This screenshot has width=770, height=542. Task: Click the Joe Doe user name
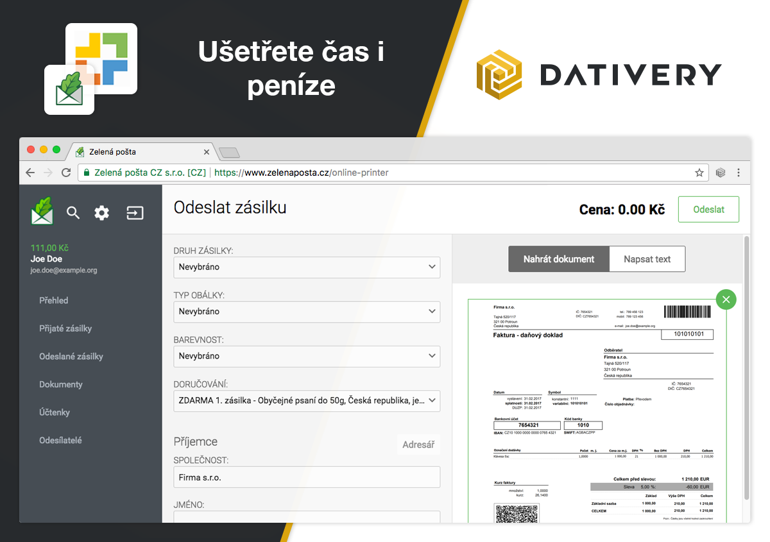[46, 259]
